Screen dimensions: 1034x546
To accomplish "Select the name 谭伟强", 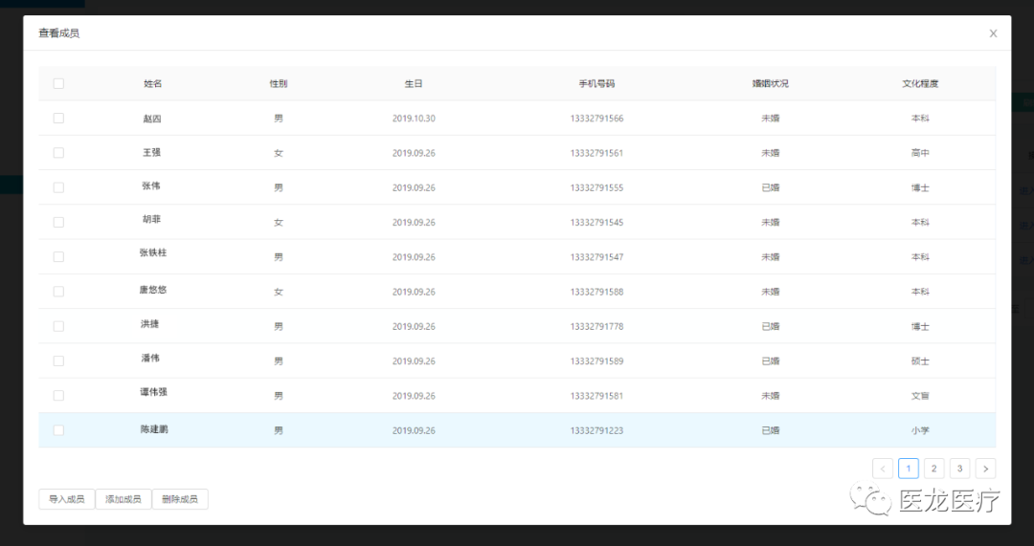I will click(x=153, y=392).
